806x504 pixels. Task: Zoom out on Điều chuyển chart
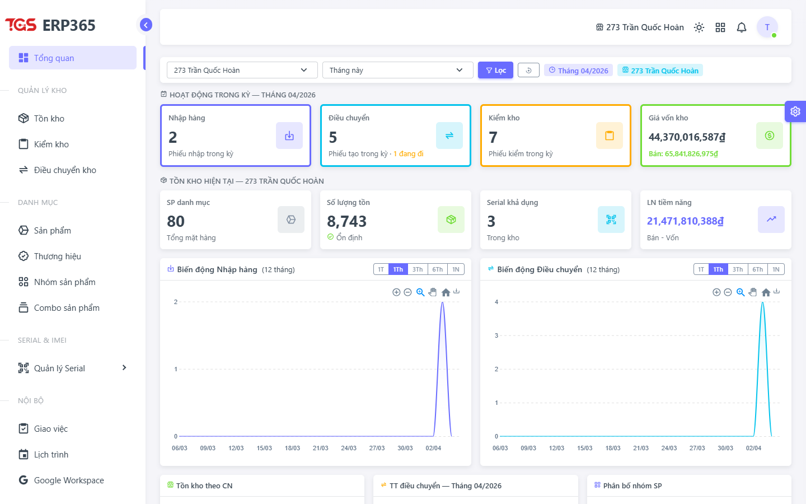coord(728,292)
